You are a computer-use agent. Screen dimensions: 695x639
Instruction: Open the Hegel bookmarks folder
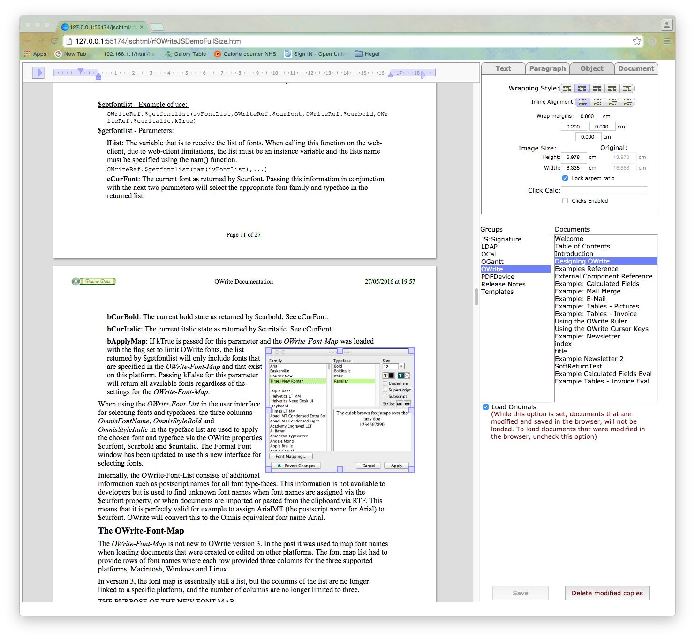367,54
